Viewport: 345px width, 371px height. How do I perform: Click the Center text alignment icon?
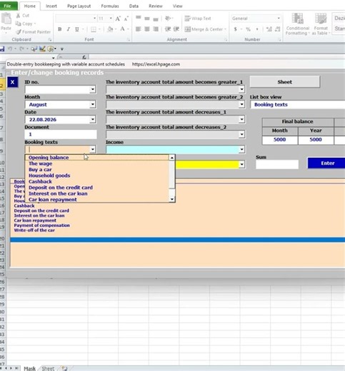pos(147,29)
